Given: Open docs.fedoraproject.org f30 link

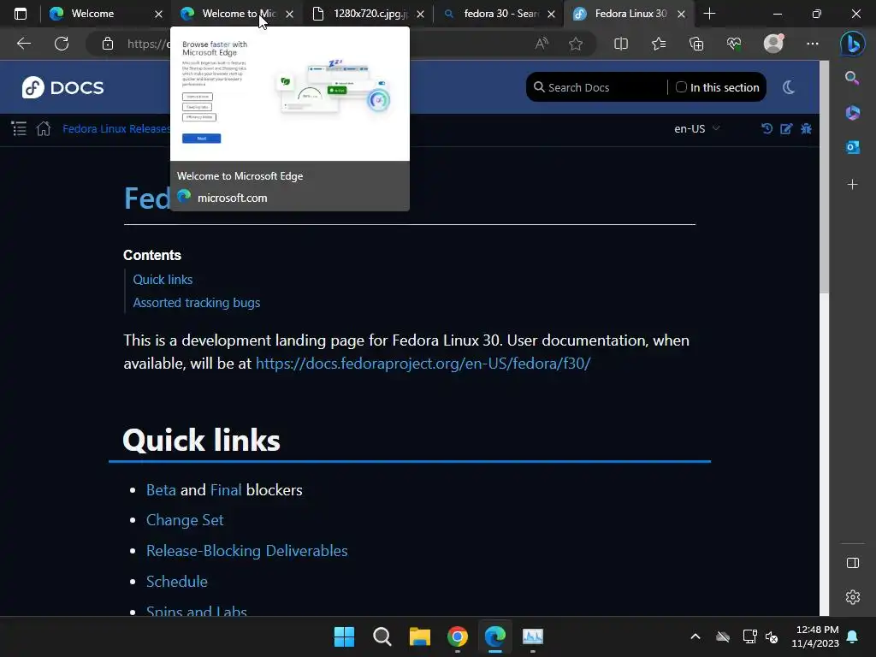Looking at the screenshot, I should (x=423, y=364).
